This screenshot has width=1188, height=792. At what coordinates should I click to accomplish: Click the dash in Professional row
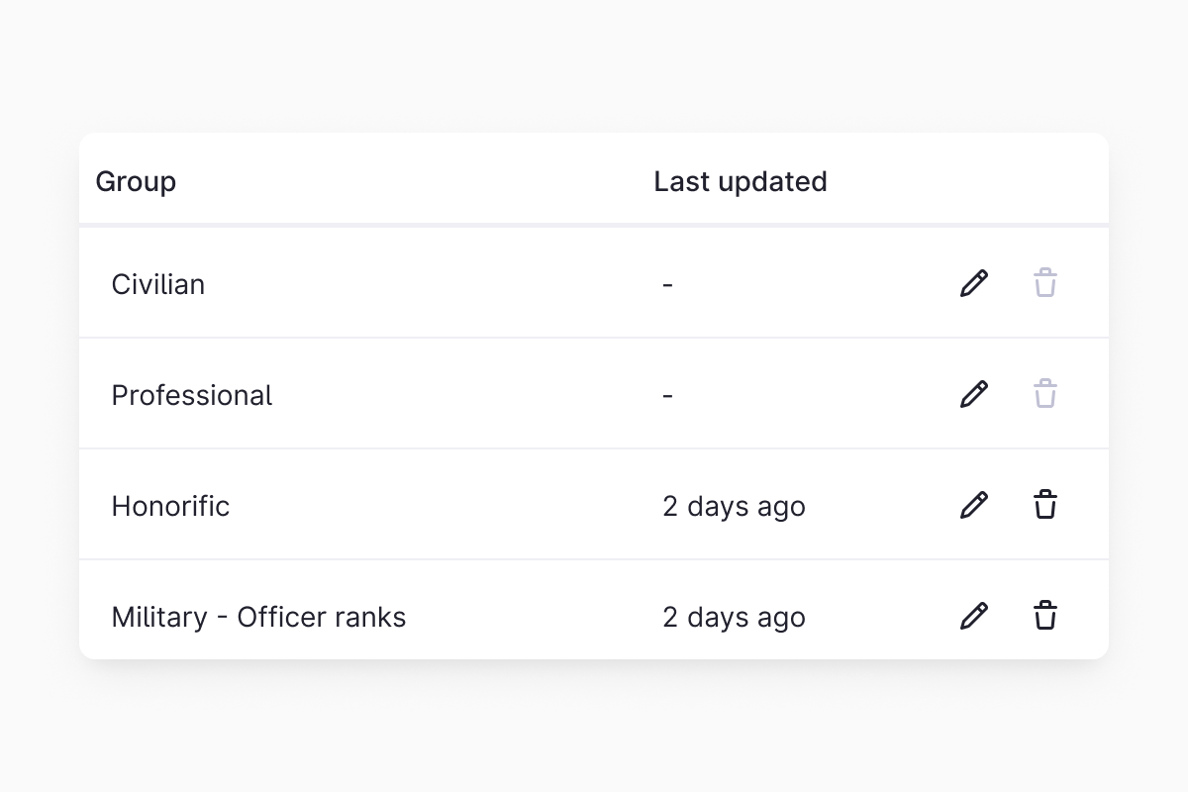pyautogui.click(x=668, y=396)
